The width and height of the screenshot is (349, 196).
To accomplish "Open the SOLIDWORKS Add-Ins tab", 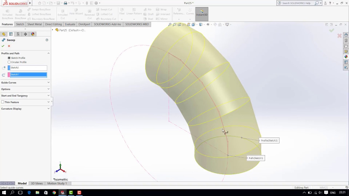I will tap(107, 24).
